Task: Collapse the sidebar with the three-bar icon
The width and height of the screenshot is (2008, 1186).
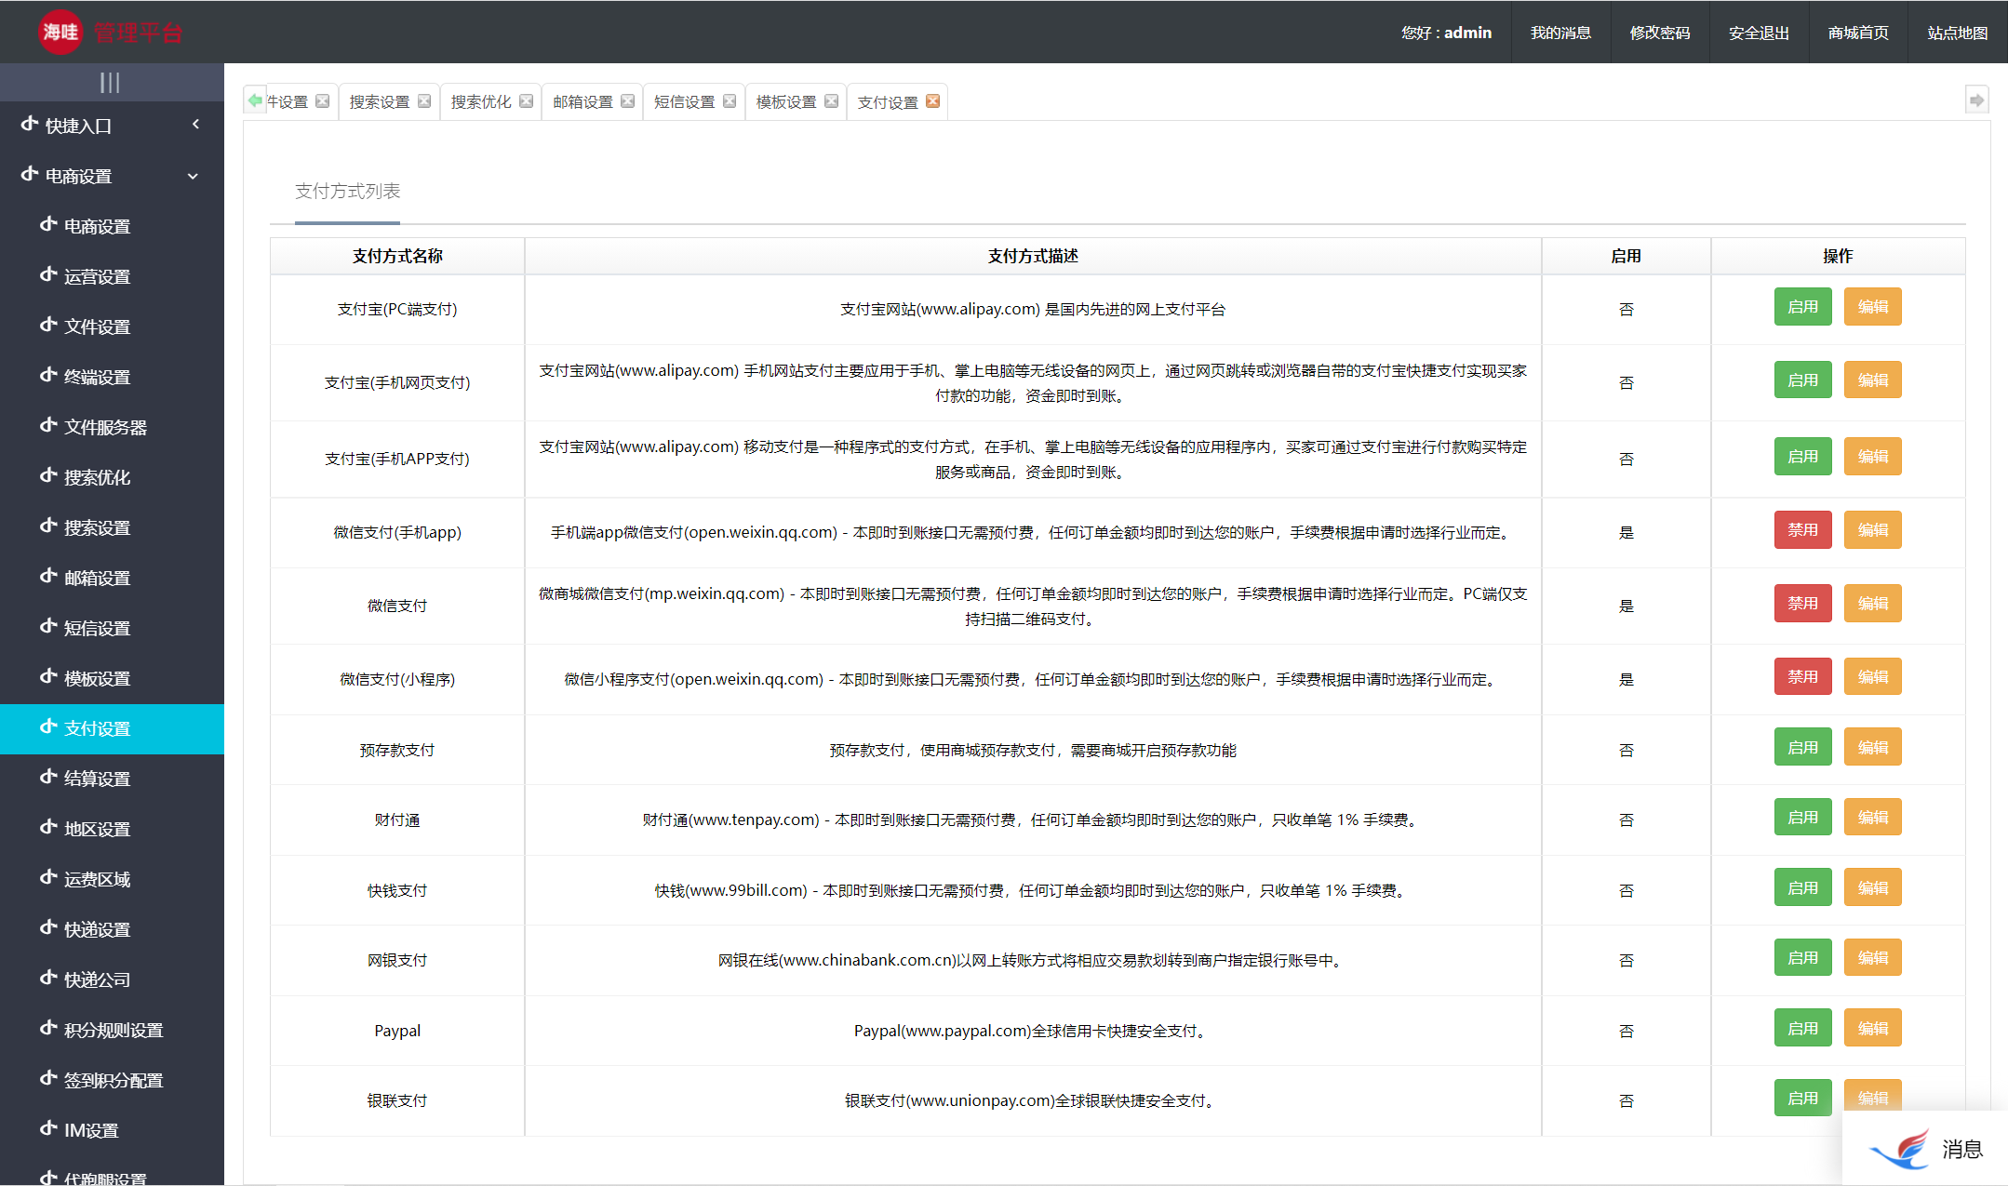Action: coord(110,83)
